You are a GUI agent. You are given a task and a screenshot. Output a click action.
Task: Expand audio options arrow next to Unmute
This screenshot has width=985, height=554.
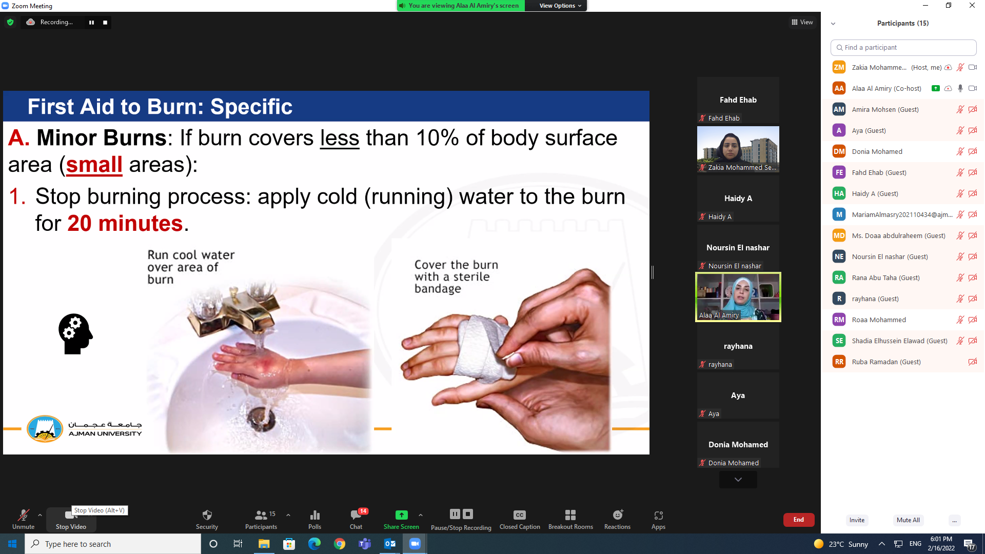[40, 515]
